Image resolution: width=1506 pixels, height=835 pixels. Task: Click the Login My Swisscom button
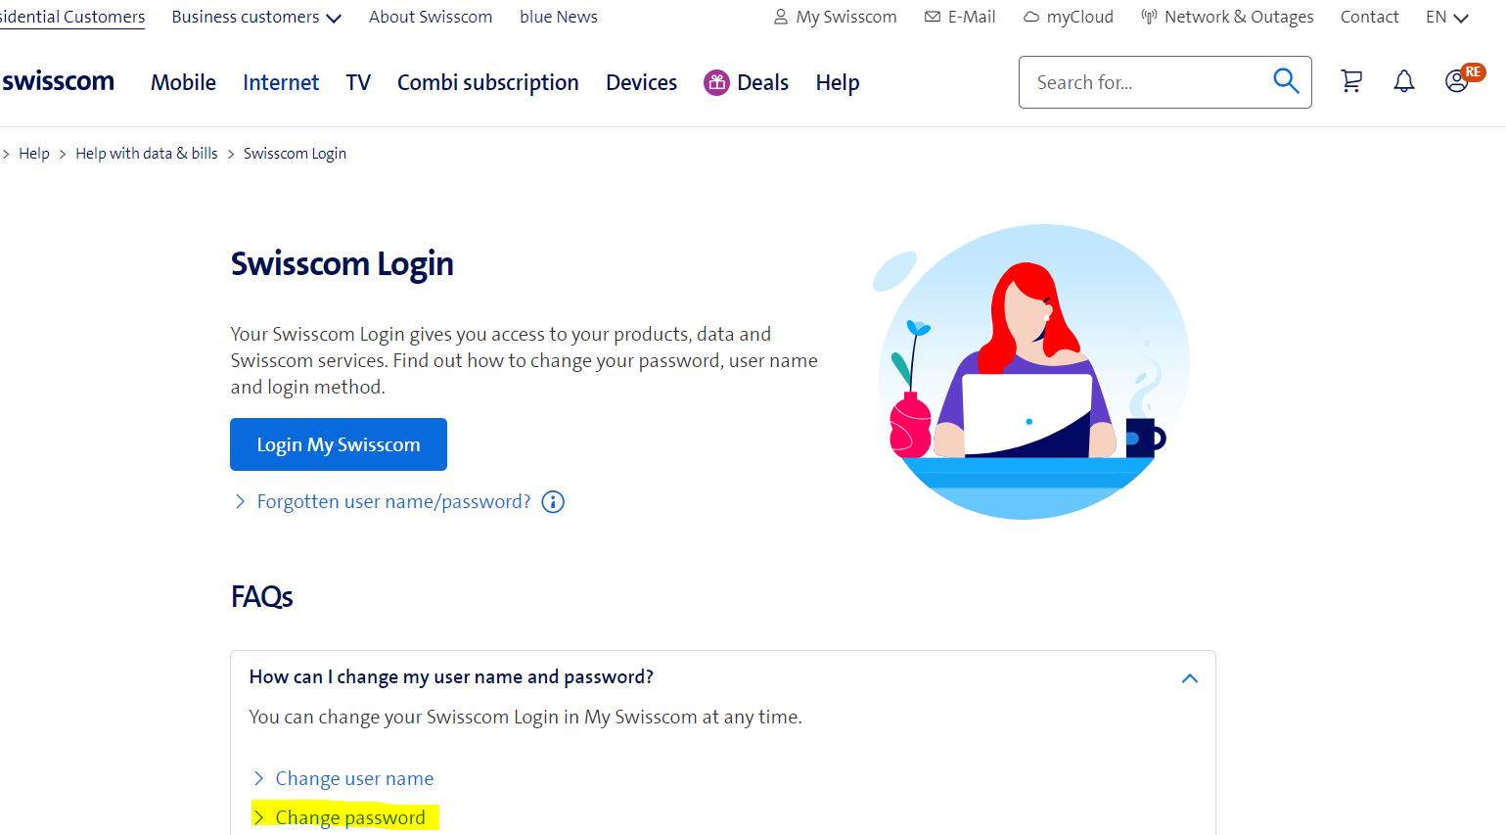(x=339, y=444)
